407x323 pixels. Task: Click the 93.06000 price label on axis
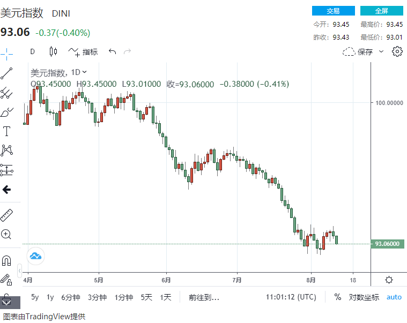tap(387, 244)
